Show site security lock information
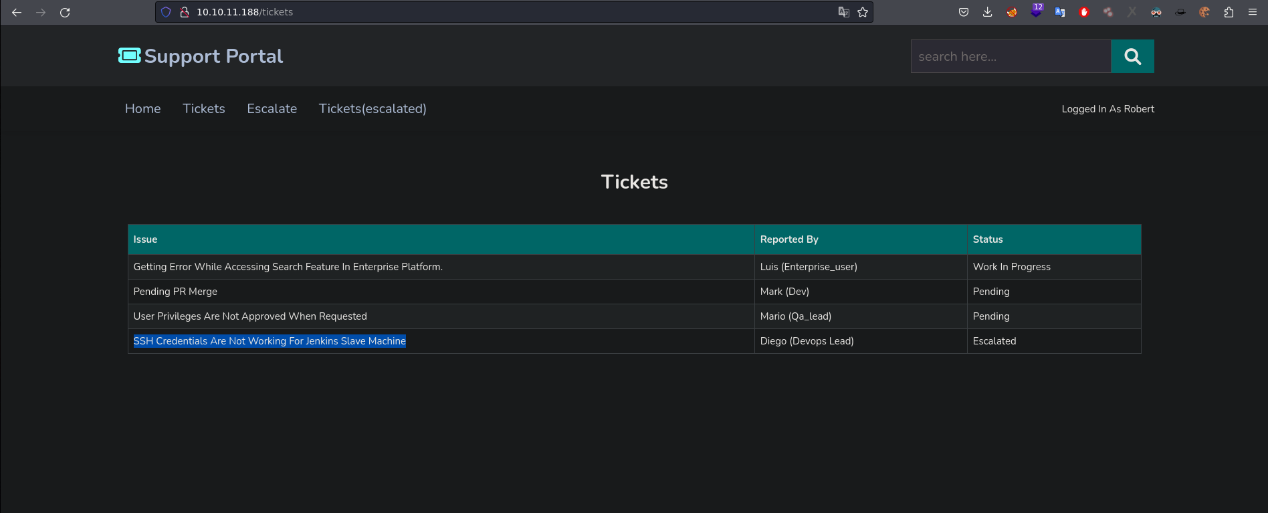Screen dimensions: 1268x513 pos(185,12)
